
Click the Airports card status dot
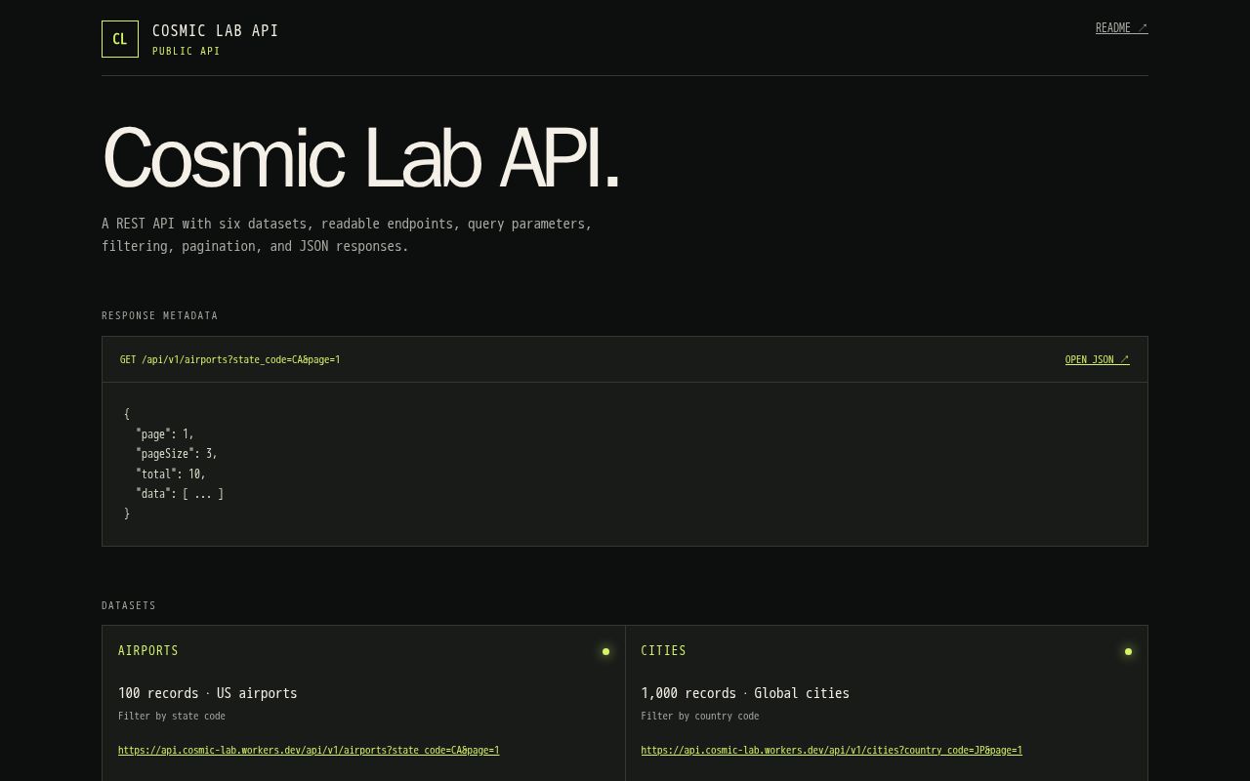pyautogui.click(x=605, y=651)
